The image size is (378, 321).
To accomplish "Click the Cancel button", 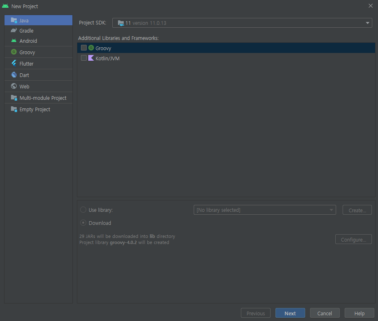I will [324, 313].
